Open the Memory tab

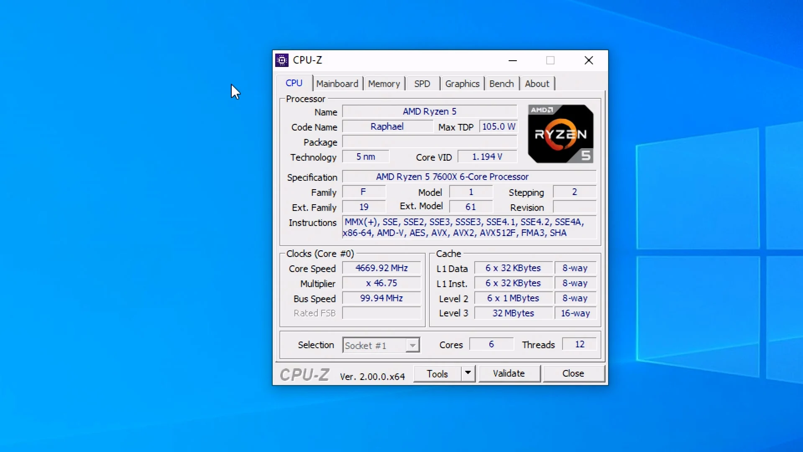384,84
